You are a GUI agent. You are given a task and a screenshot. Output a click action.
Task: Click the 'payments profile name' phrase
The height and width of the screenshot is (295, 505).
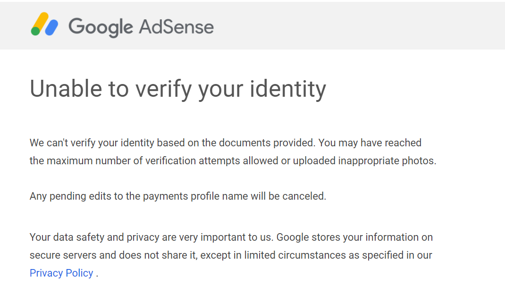click(x=195, y=196)
